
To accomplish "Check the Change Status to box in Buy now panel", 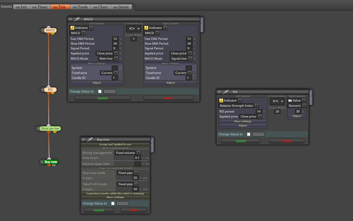I will [x=113, y=203].
